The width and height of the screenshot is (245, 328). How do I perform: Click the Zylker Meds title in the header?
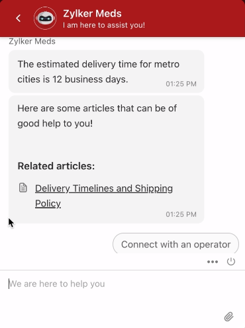[92, 13]
